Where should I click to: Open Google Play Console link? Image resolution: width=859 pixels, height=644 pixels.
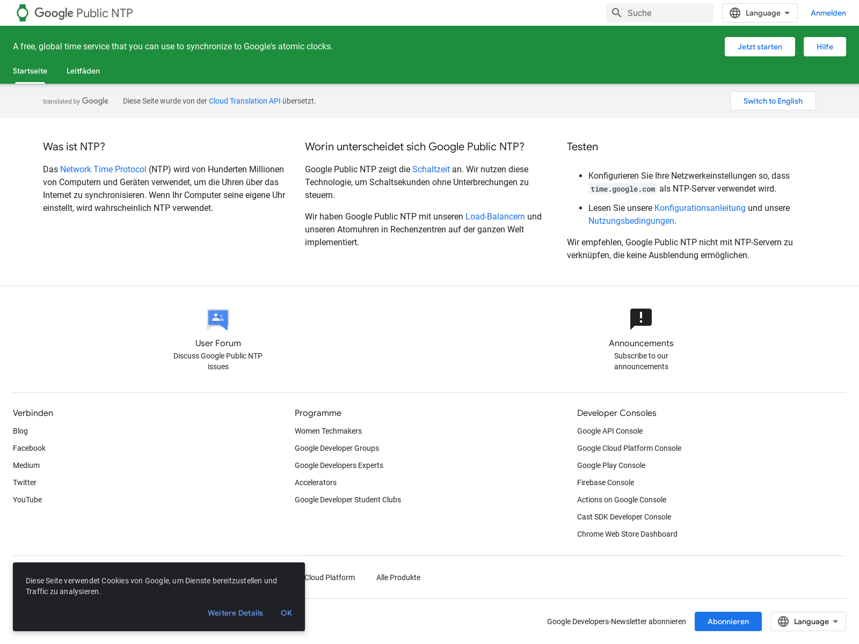tap(611, 465)
